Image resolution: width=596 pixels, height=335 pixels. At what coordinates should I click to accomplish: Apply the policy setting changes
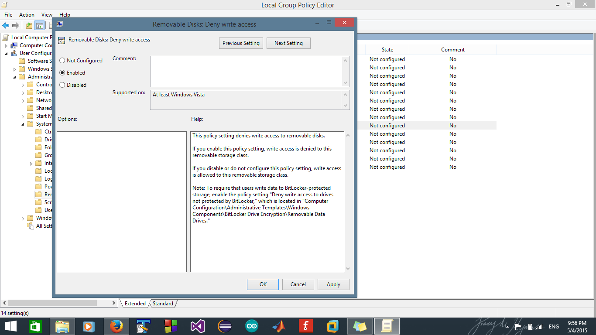pyautogui.click(x=333, y=284)
